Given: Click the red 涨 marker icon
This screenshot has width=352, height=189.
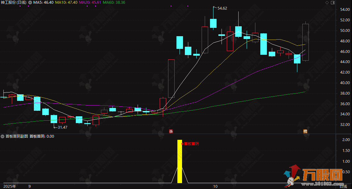Looking at the screenshot, I should pos(171,131).
